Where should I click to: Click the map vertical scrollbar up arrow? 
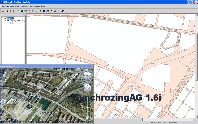(x=196, y=15)
